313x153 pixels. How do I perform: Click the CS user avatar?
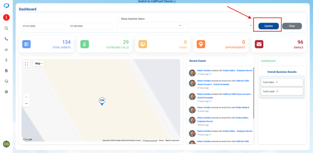(6, 144)
